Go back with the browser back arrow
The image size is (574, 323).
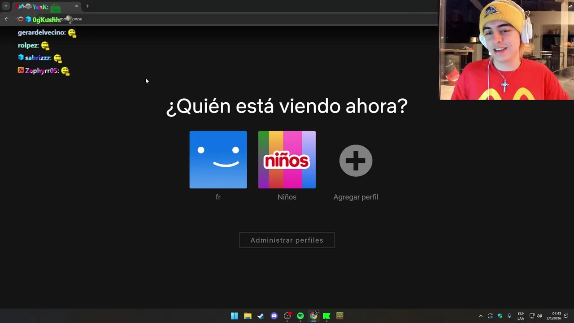[6, 19]
